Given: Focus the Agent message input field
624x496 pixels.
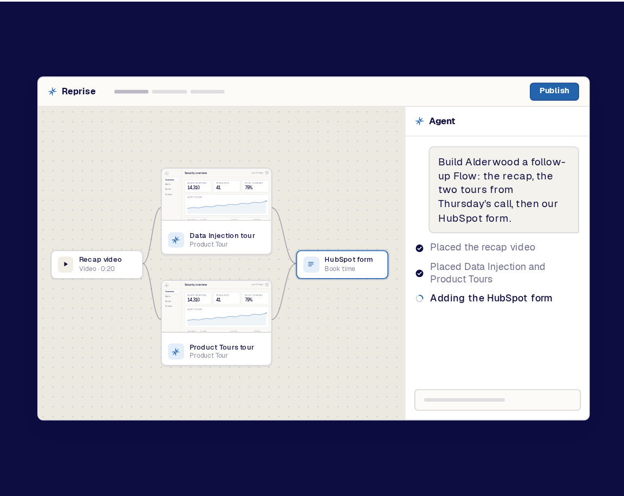Looking at the screenshot, I should pyautogui.click(x=497, y=400).
